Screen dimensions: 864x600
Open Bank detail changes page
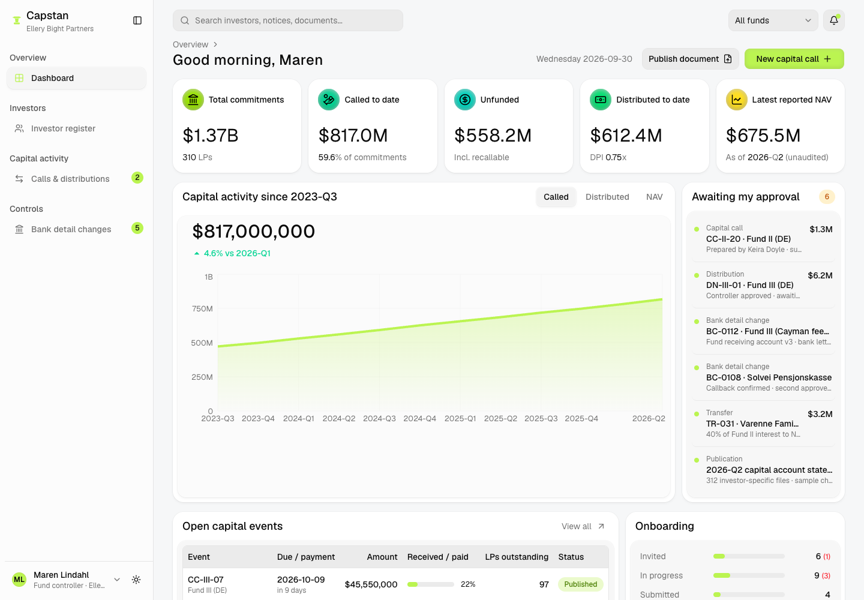tap(76, 229)
